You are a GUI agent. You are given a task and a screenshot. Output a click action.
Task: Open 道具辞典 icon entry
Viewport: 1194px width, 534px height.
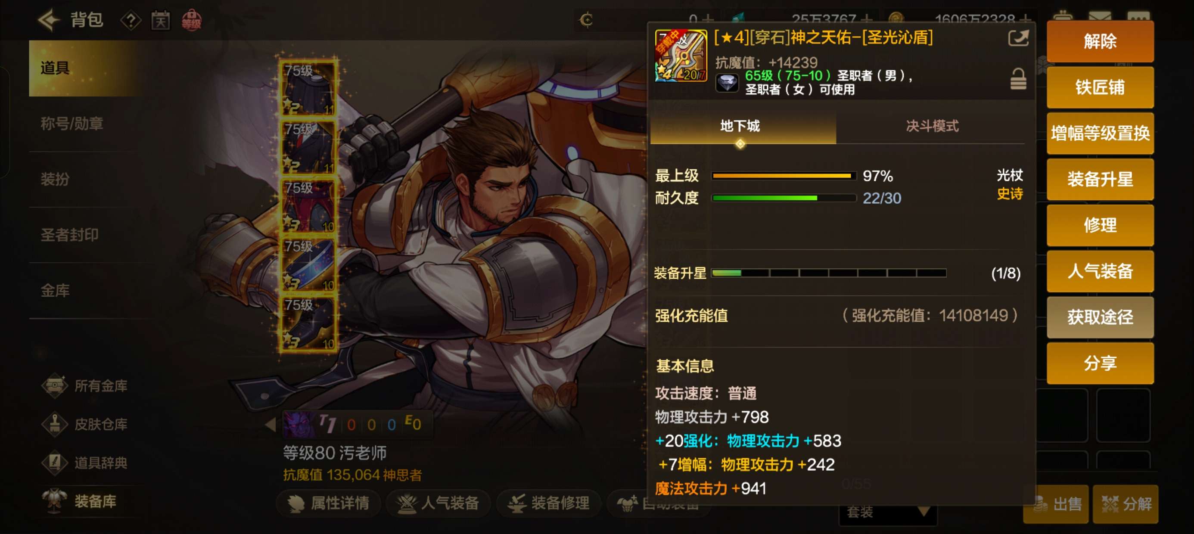point(55,463)
